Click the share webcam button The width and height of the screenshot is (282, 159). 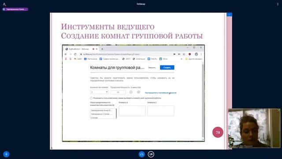(x=151, y=154)
